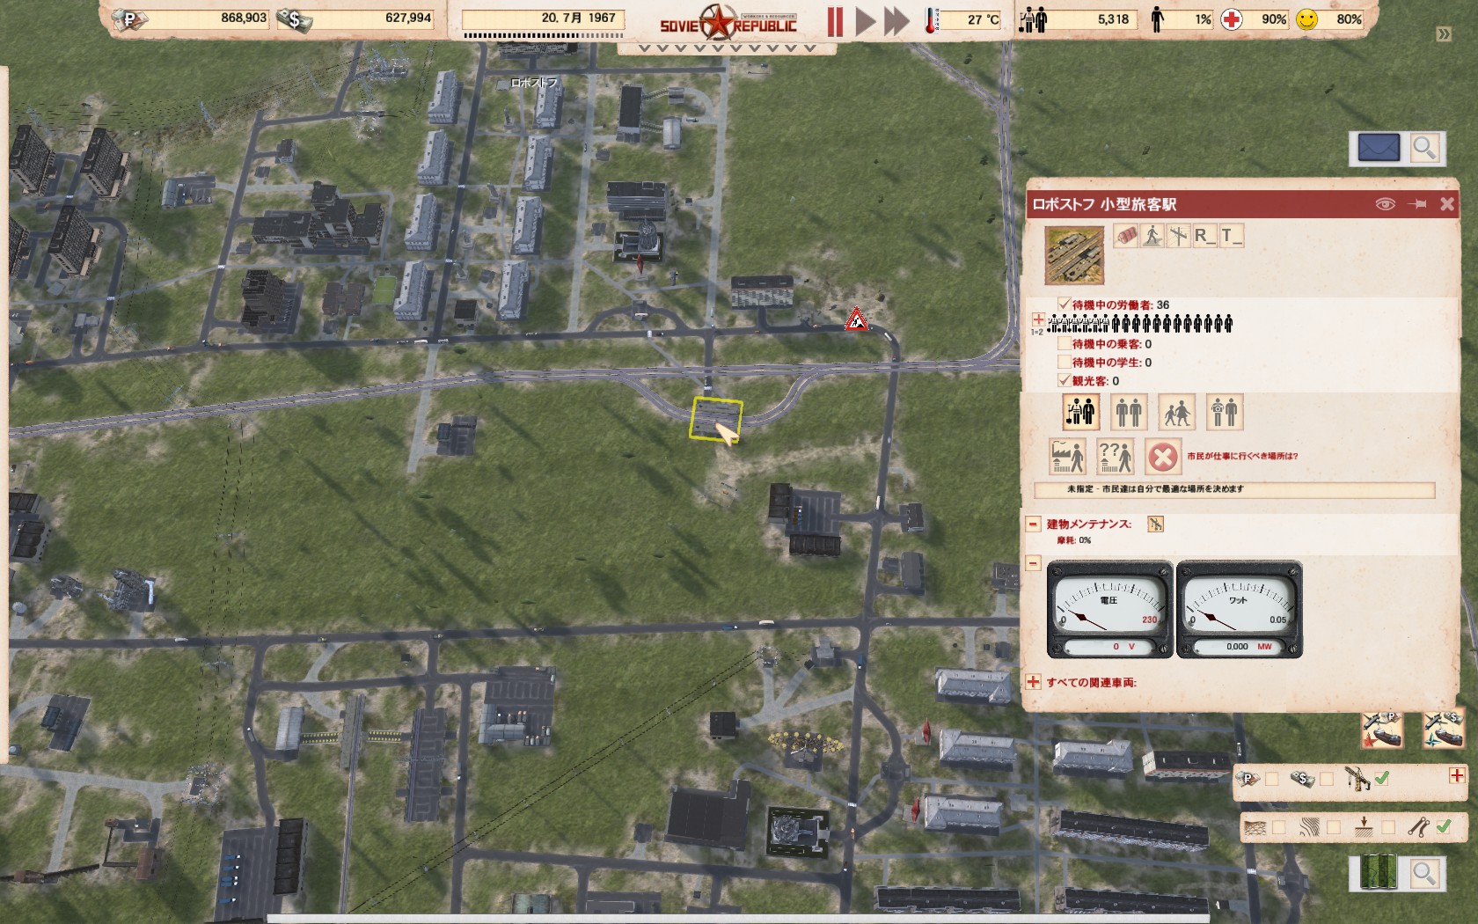Image resolution: width=1478 pixels, height=924 pixels.
Task: Click the station building thumbnail image
Action: coord(1074,255)
